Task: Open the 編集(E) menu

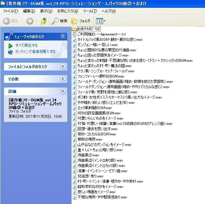Action: click(29, 11)
